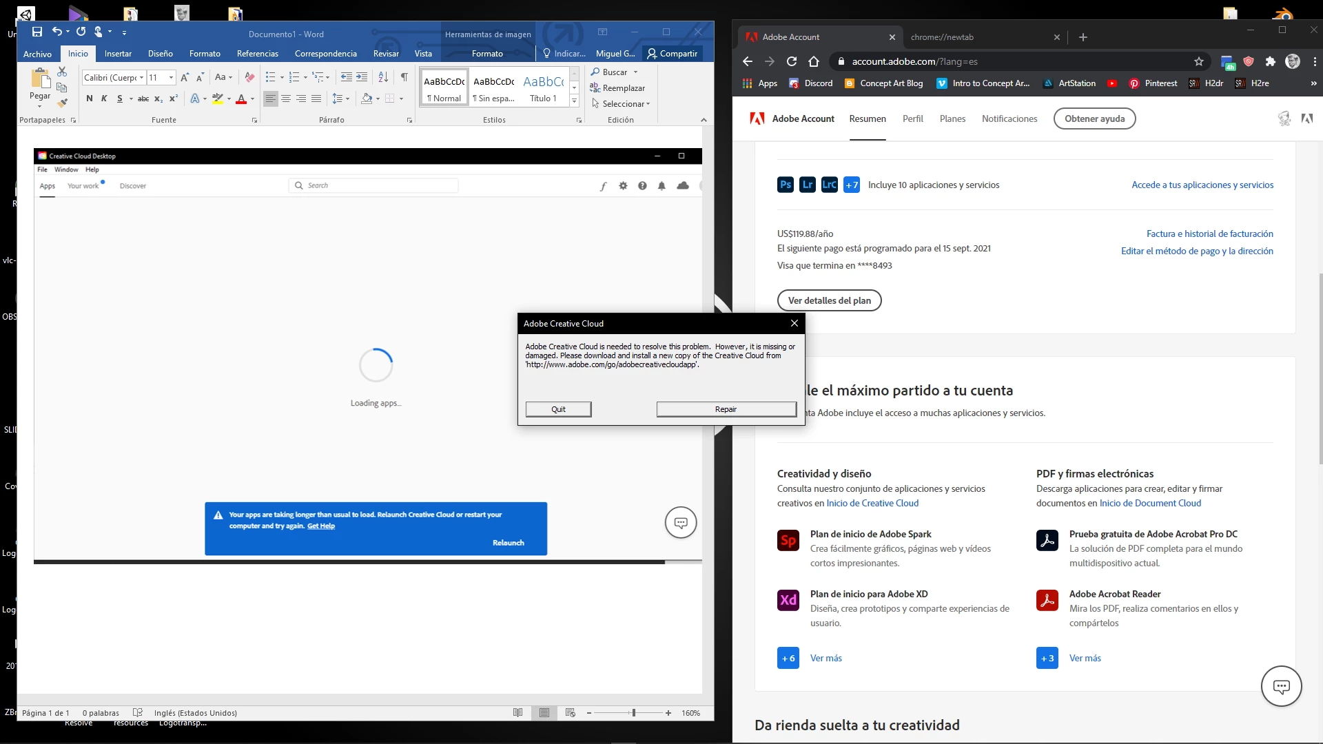The height and width of the screenshot is (744, 1323).
Task: Open the Creative Cloud notifications bell
Action: [x=661, y=186]
